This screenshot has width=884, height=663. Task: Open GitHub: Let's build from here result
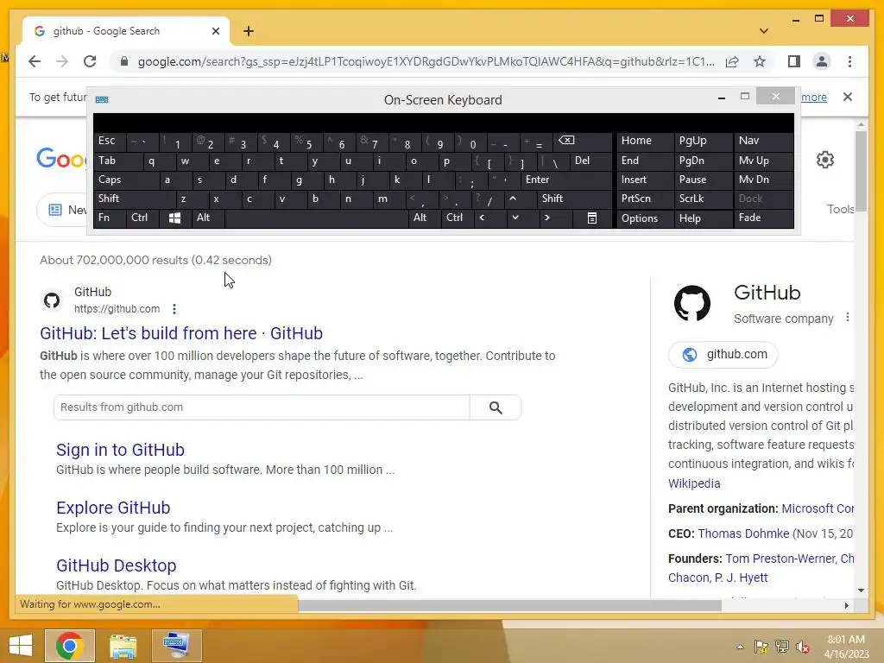pyautogui.click(x=181, y=333)
